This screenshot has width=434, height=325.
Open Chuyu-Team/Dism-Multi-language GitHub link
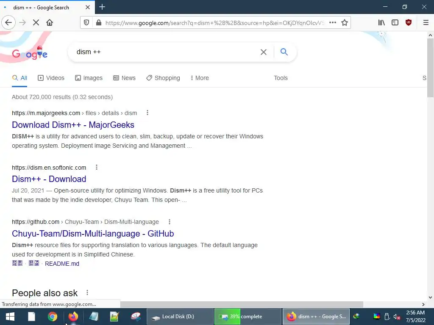click(x=93, y=234)
